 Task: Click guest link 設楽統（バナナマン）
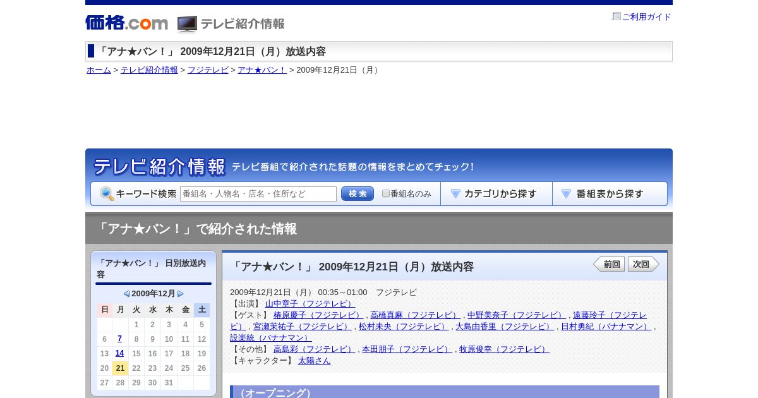[x=271, y=338]
